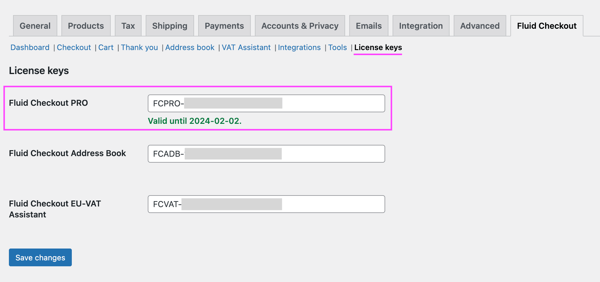Open the Cart settings link
The height and width of the screenshot is (282, 600).
106,48
